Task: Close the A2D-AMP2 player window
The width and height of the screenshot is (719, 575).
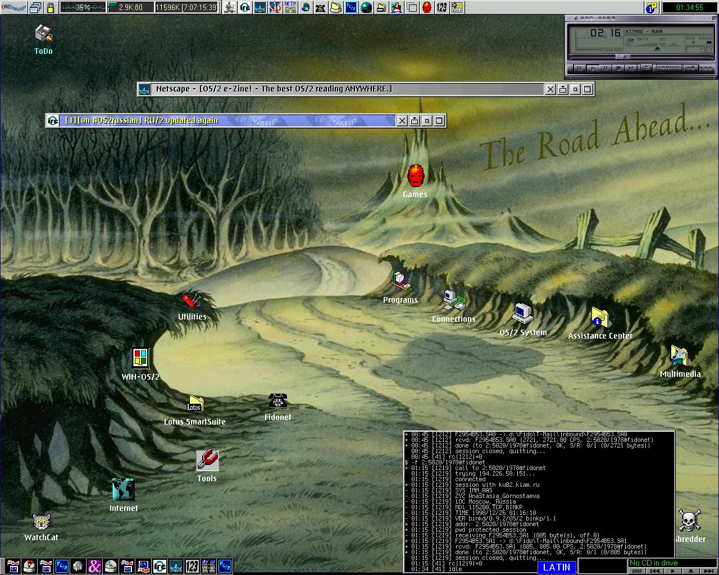Action: tap(715, 19)
